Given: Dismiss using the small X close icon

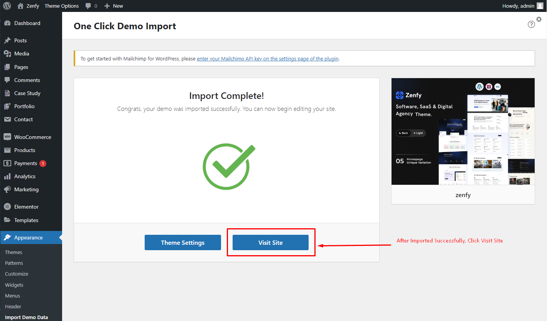Looking at the screenshot, I should point(539,19).
